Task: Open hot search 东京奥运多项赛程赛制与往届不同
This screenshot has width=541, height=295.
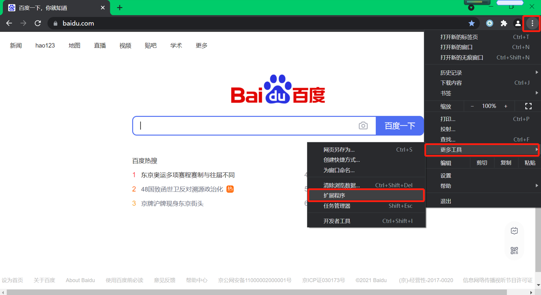Action: [188, 175]
